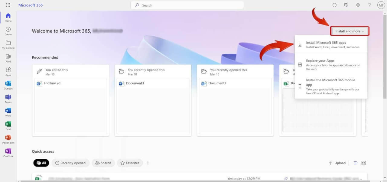Choose Install the Microsoft 365 mobile app

(331, 86)
